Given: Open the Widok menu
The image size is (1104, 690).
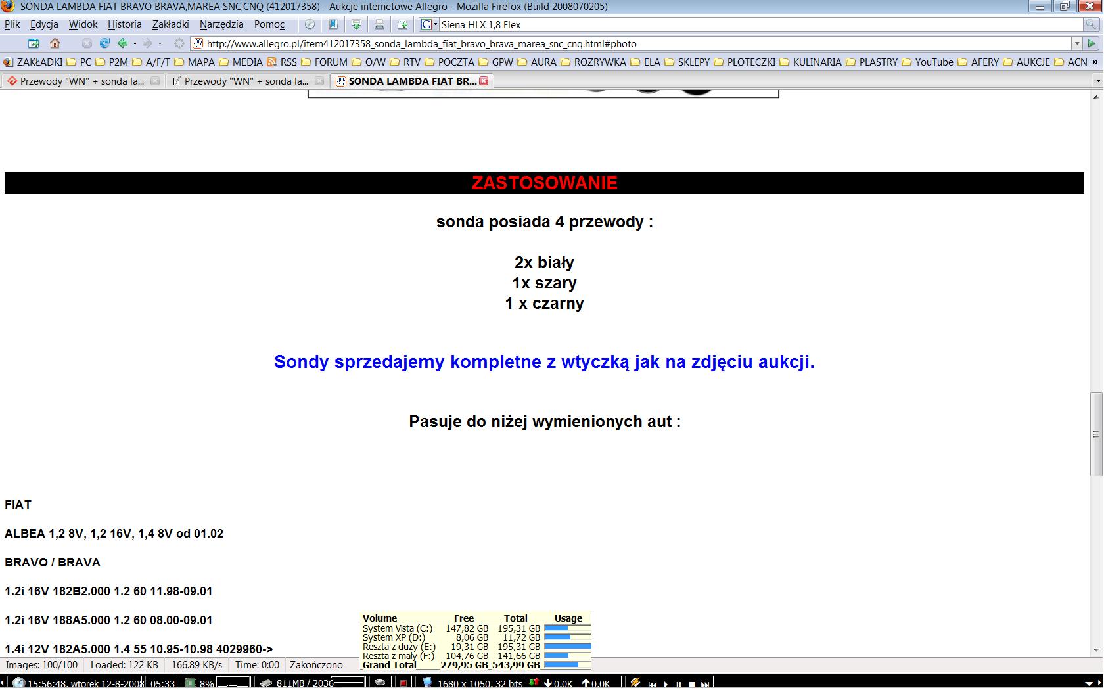Looking at the screenshot, I should click(83, 24).
